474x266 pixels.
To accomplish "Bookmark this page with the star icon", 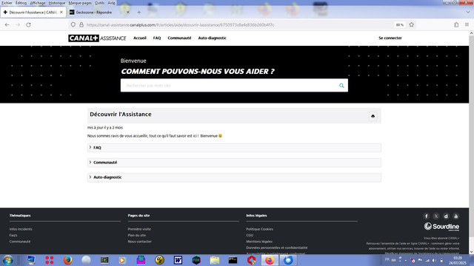I will (x=412, y=24).
